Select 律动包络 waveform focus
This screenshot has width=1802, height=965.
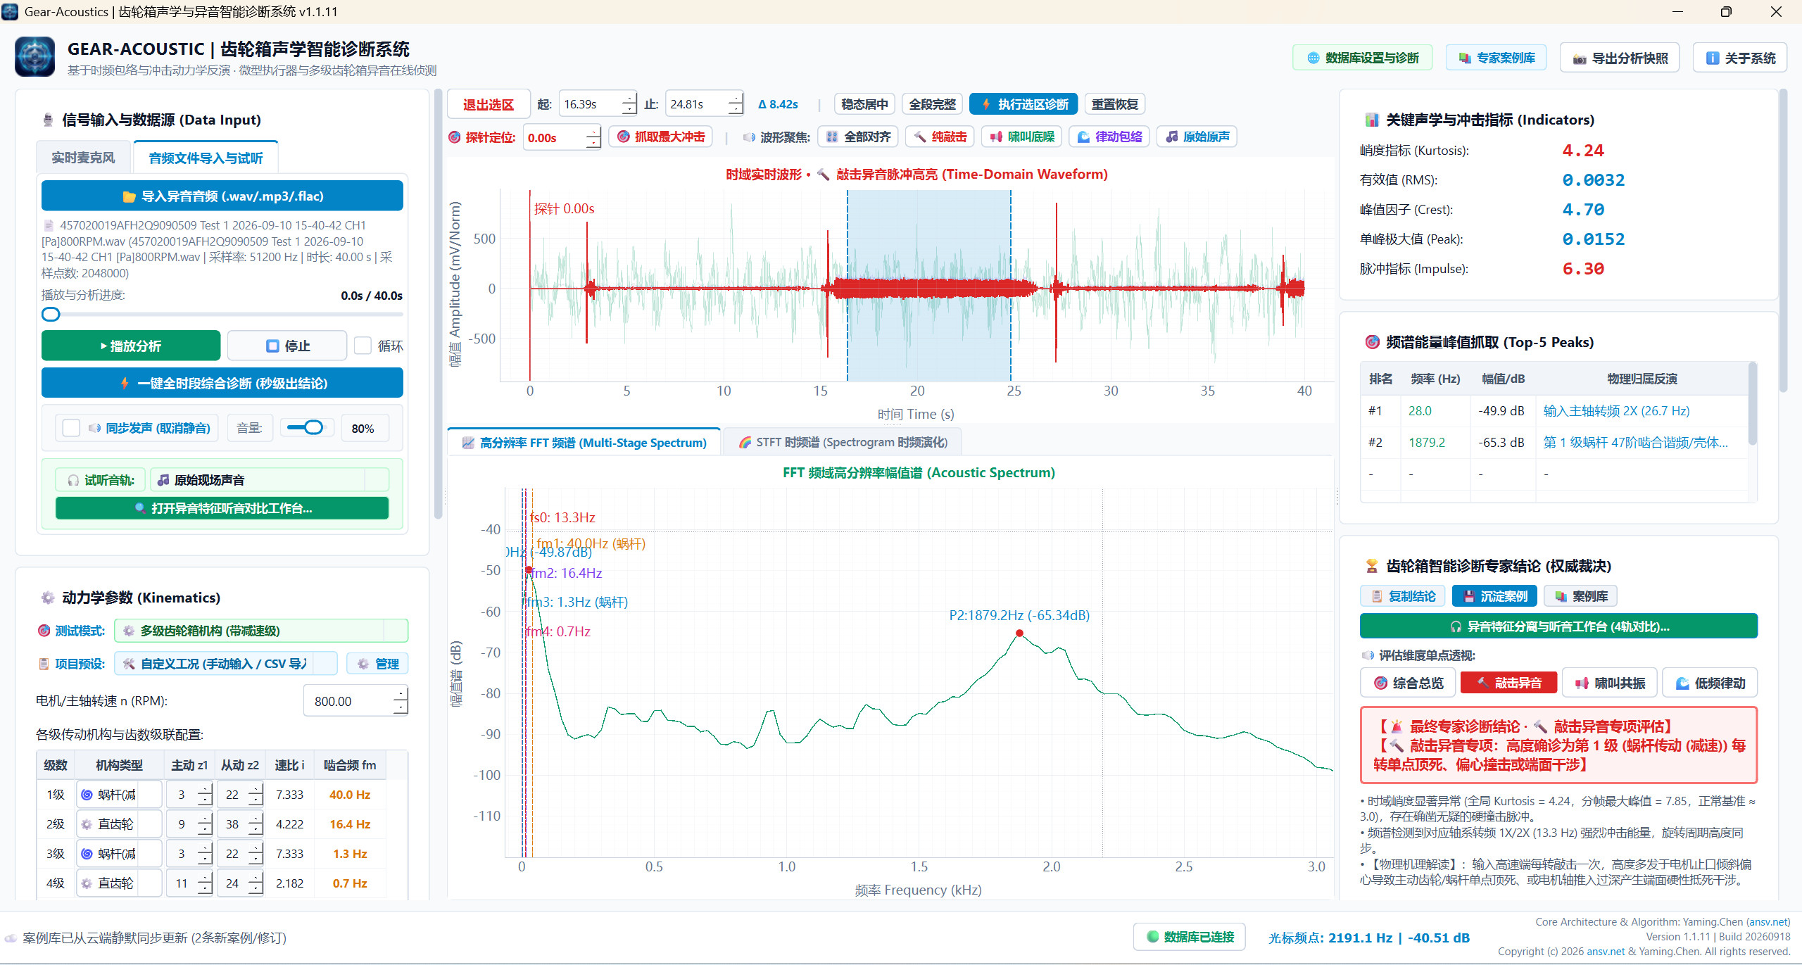(1109, 137)
